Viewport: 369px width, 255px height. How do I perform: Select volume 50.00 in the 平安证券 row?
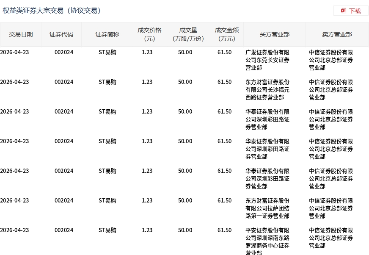click(x=185, y=230)
